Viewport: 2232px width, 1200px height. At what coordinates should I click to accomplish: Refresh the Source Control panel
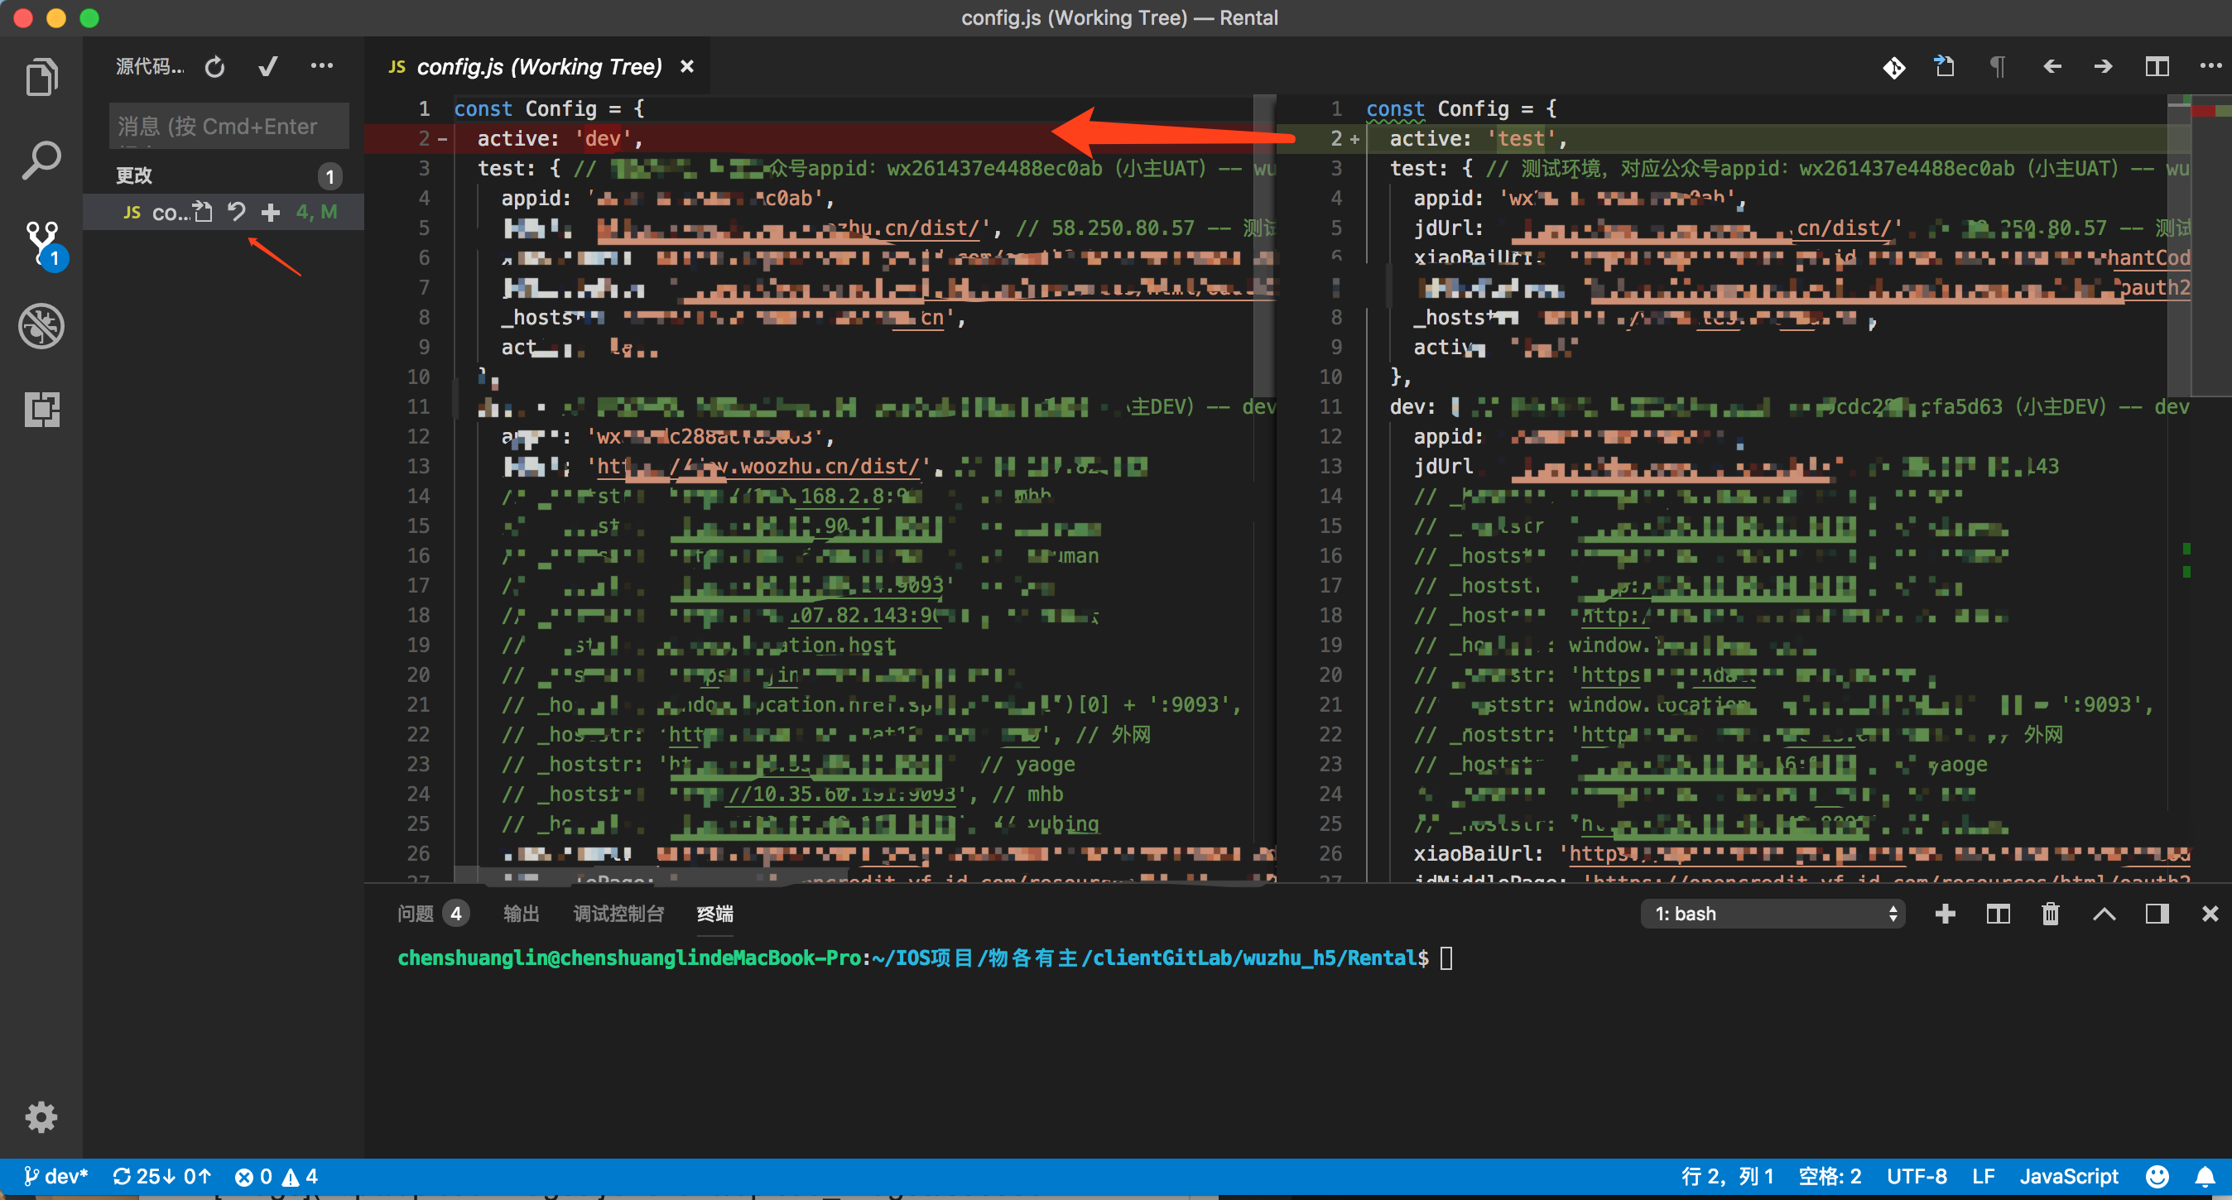[x=214, y=66]
